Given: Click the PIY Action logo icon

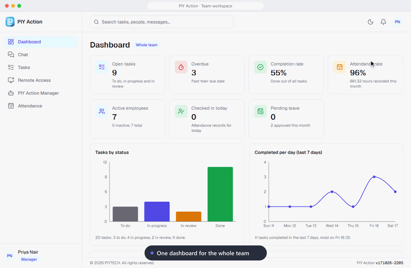Looking at the screenshot, I should (10, 22).
